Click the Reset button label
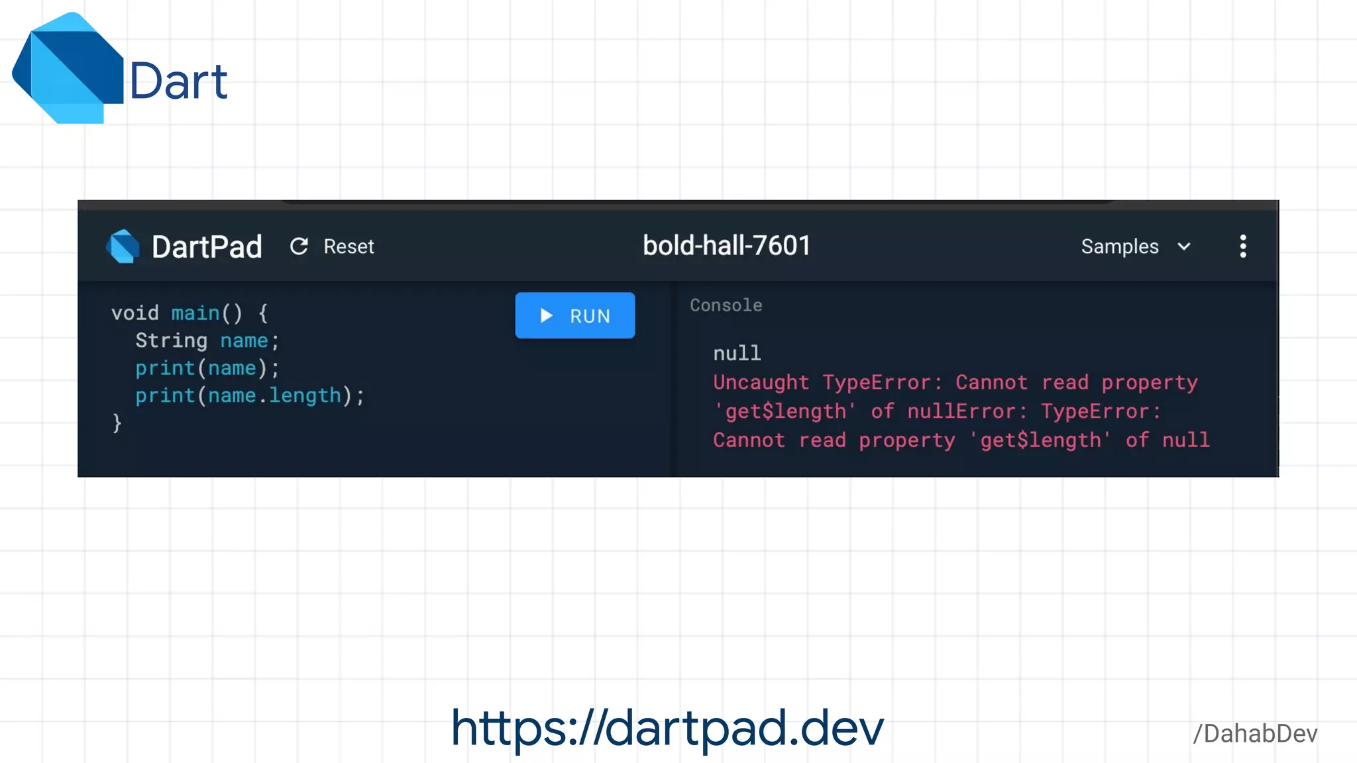 (349, 246)
